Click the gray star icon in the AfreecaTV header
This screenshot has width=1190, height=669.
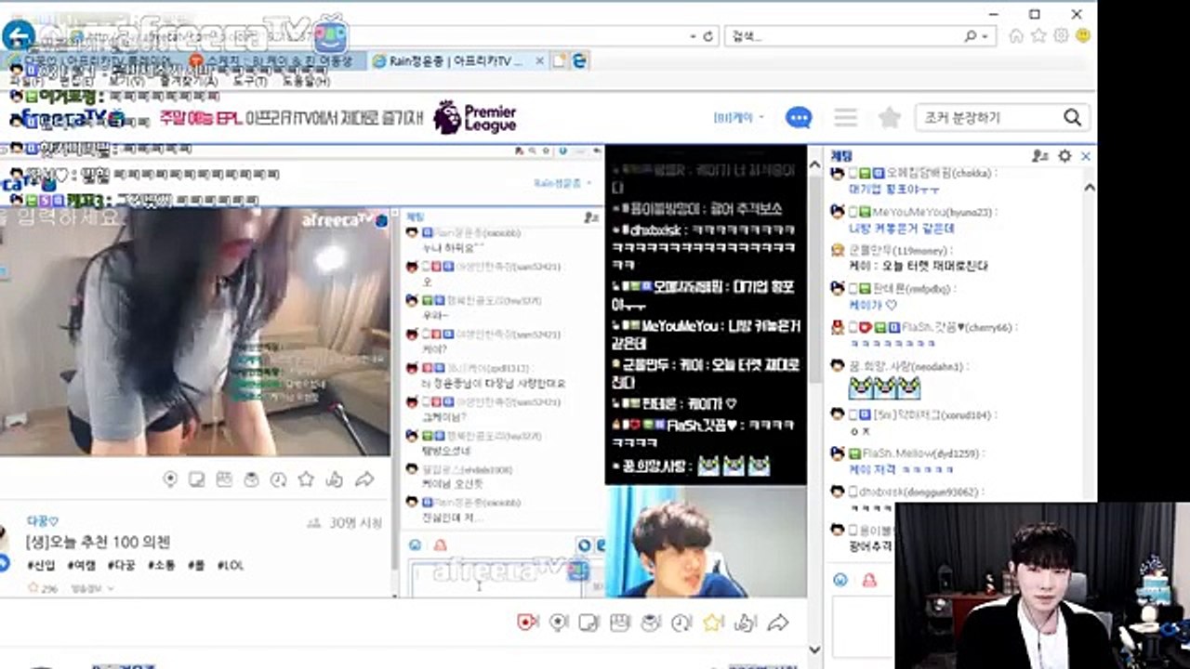890,118
